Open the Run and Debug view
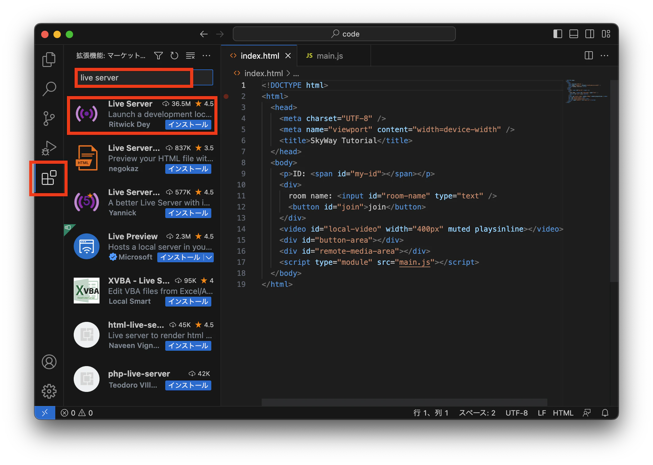This screenshot has width=653, height=465. point(49,148)
